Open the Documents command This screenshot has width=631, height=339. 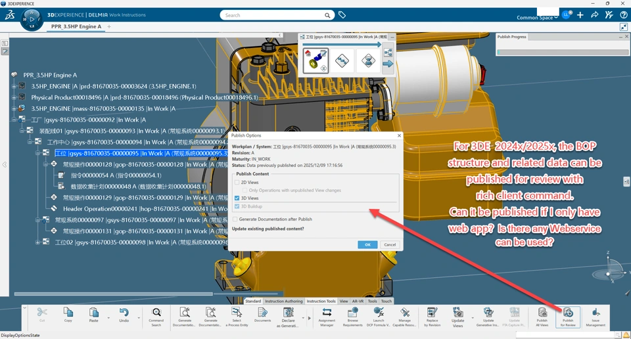click(262, 315)
